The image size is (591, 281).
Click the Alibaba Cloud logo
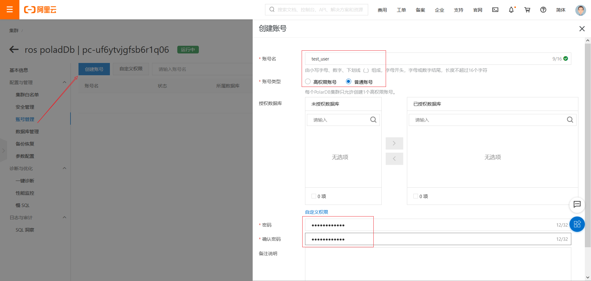point(40,10)
